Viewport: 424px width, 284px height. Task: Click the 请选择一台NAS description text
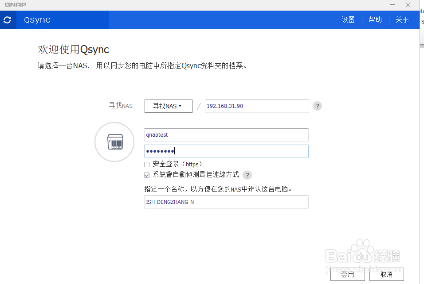coord(142,65)
